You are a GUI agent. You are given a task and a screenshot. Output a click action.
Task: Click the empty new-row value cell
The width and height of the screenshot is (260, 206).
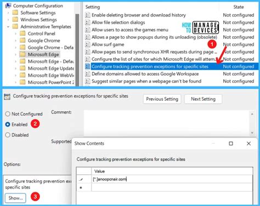pyautogui.click(x=172, y=187)
